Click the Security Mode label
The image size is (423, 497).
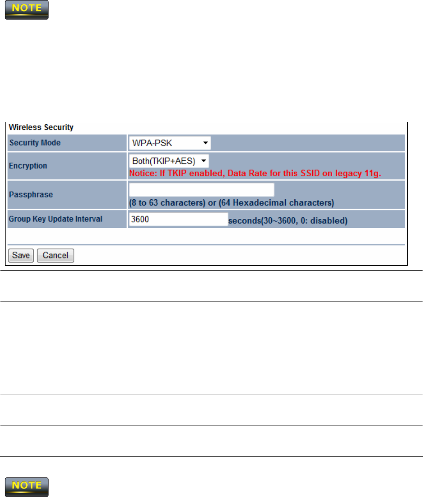pyautogui.click(x=35, y=143)
